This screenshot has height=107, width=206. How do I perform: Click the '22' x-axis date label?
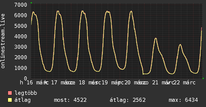point(177,83)
